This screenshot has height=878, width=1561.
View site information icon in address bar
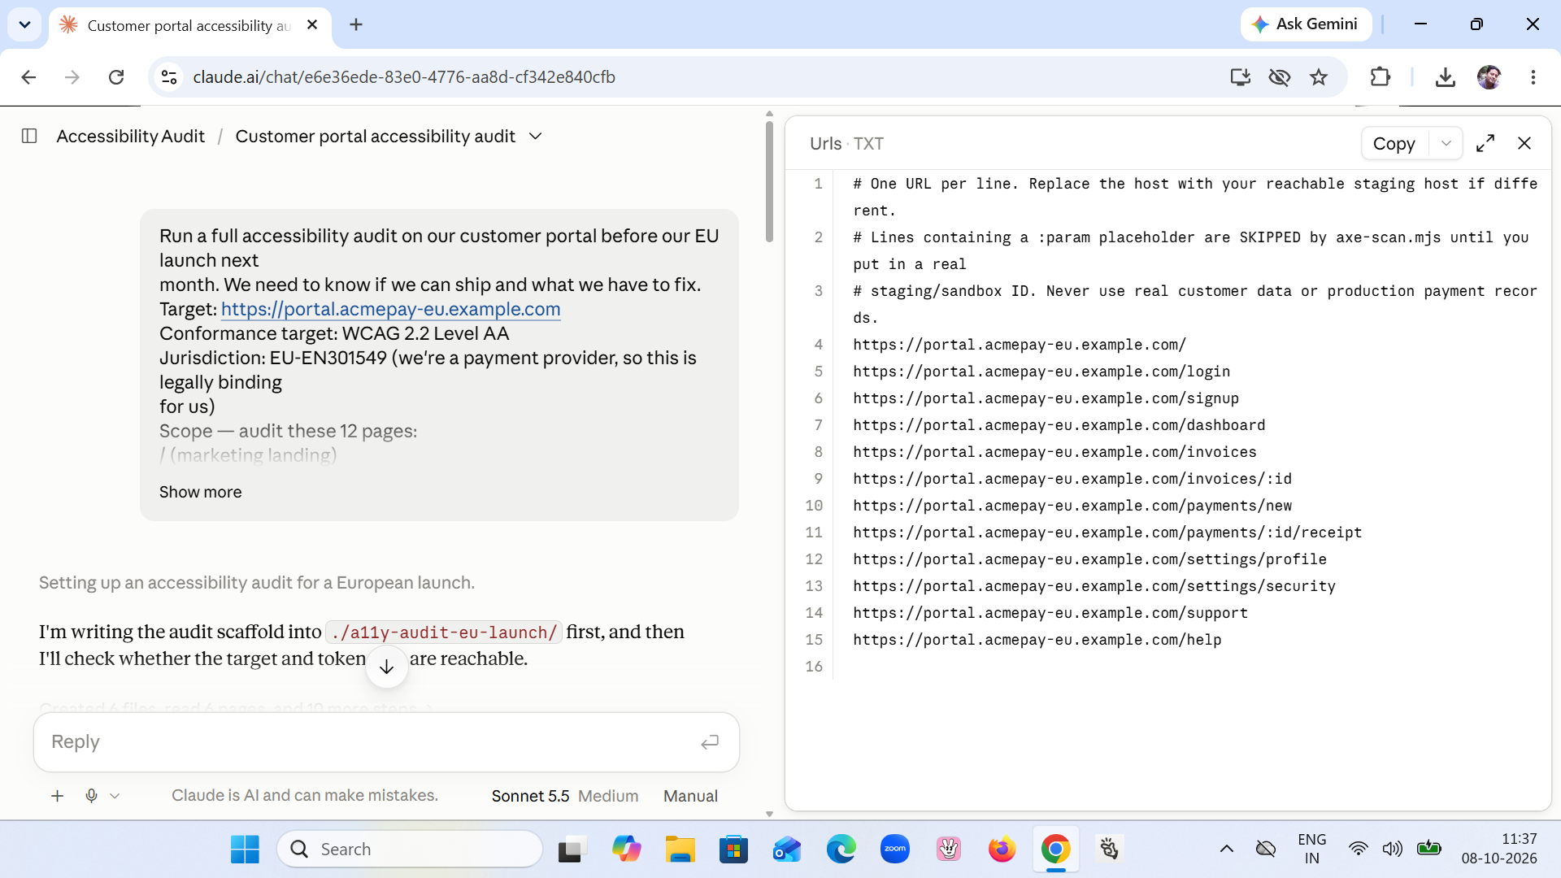point(169,76)
